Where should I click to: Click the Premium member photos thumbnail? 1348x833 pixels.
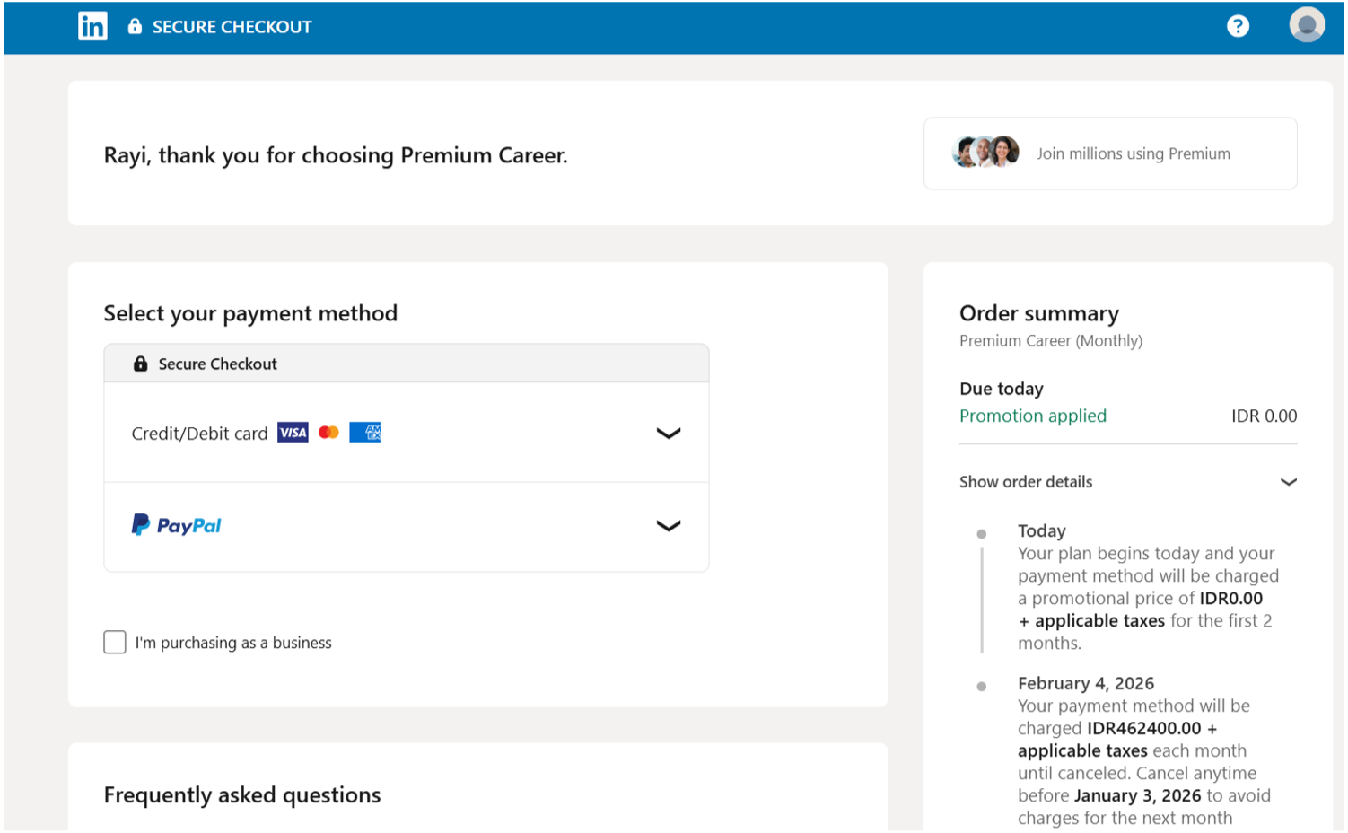click(985, 153)
